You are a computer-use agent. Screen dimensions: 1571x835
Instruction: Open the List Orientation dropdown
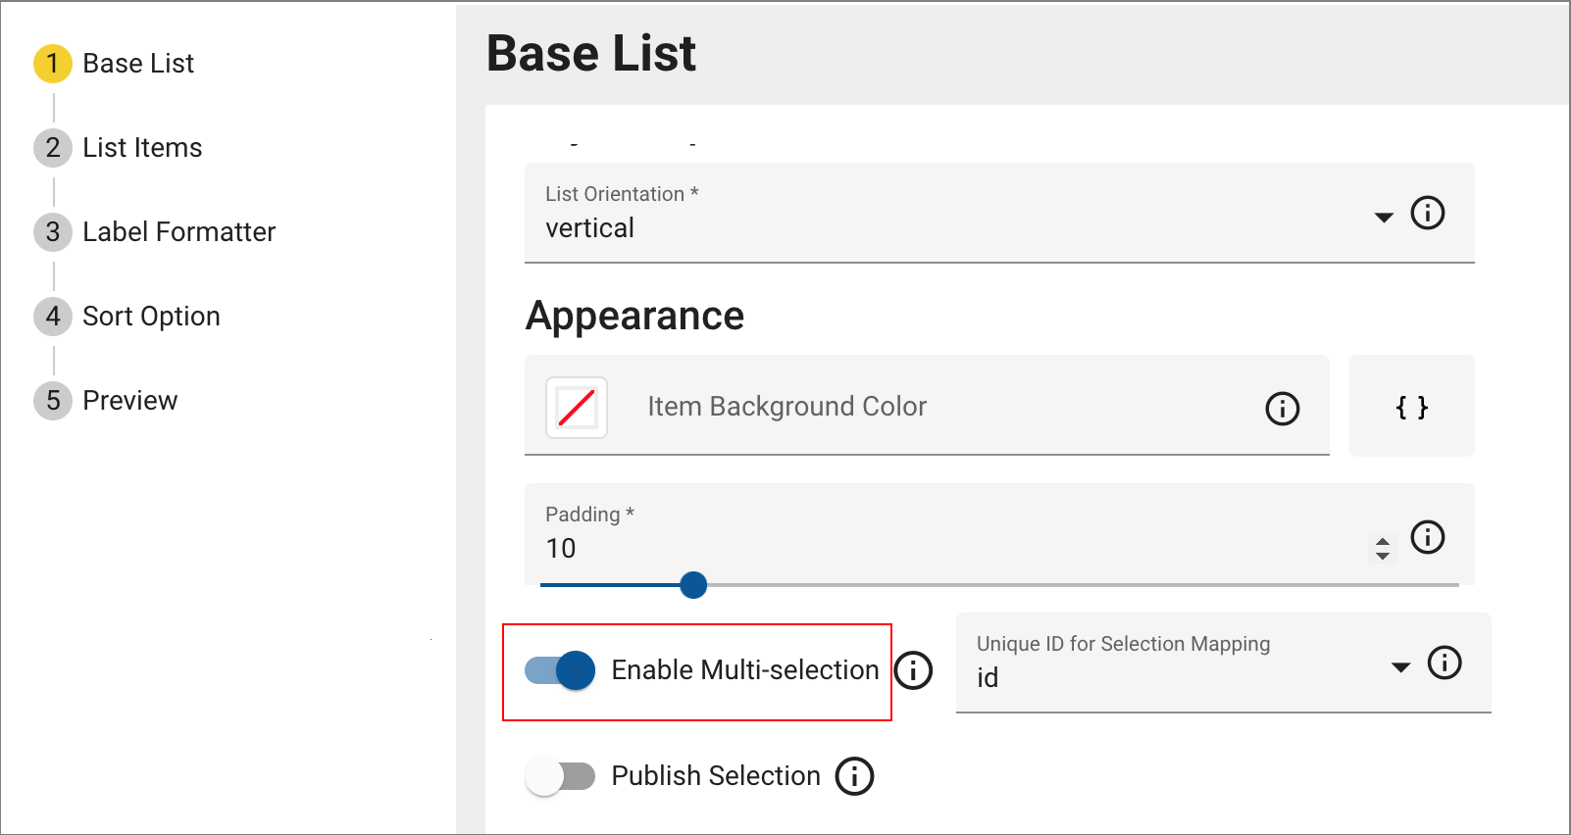coord(1383,218)
